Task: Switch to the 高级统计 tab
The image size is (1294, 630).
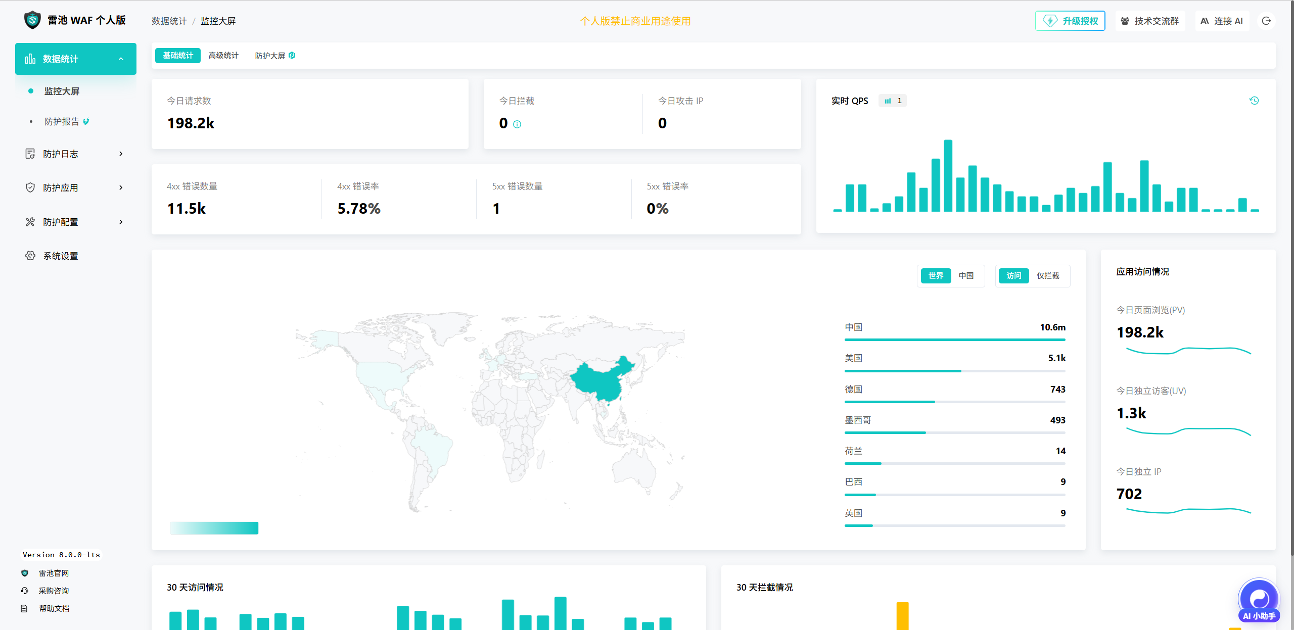Action: pyautogui.click(x=223, y=56)
